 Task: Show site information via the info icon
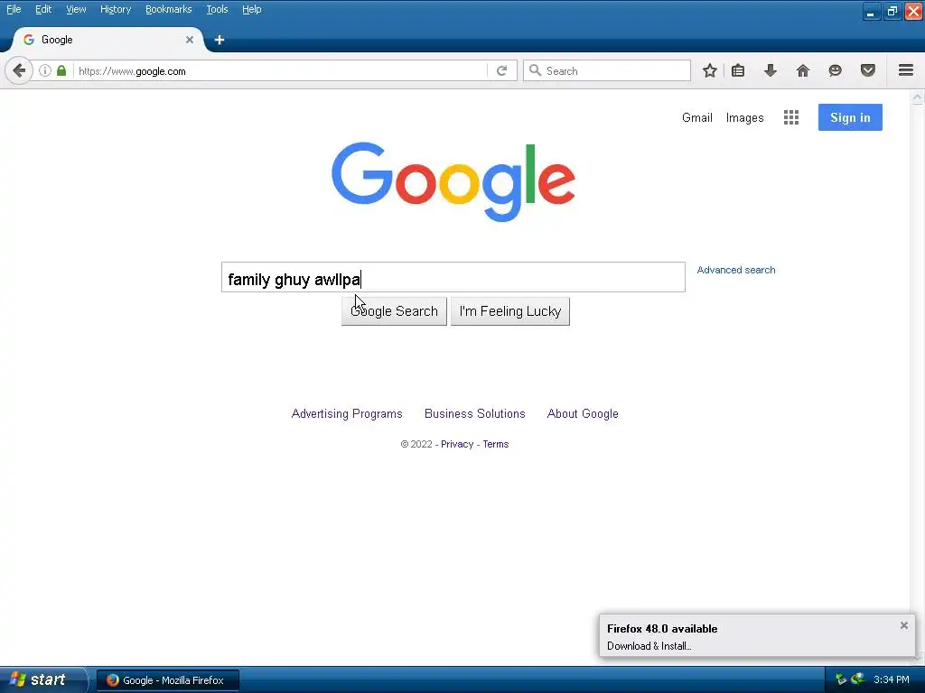tap(45, 70)
